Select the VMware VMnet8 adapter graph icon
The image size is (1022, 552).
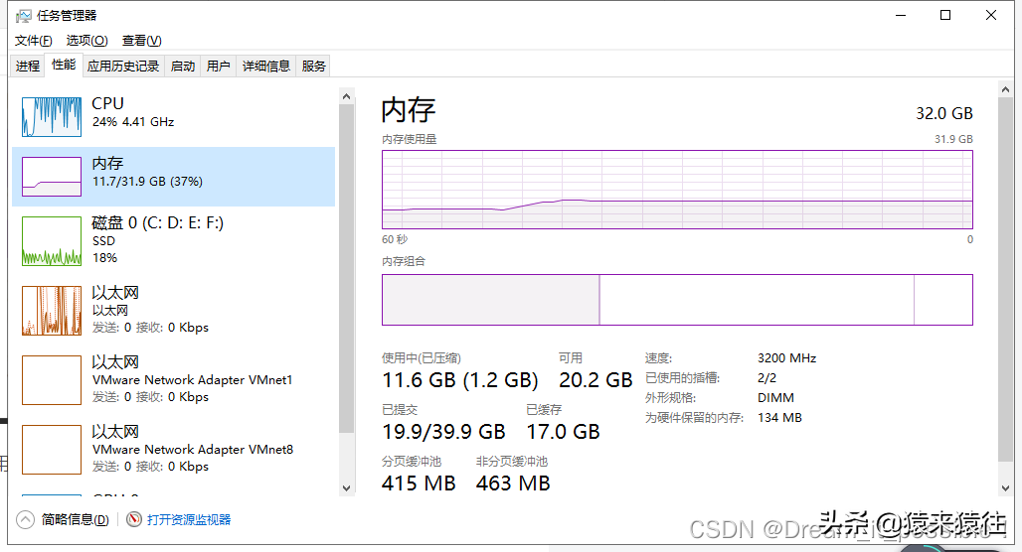point(52,450)
